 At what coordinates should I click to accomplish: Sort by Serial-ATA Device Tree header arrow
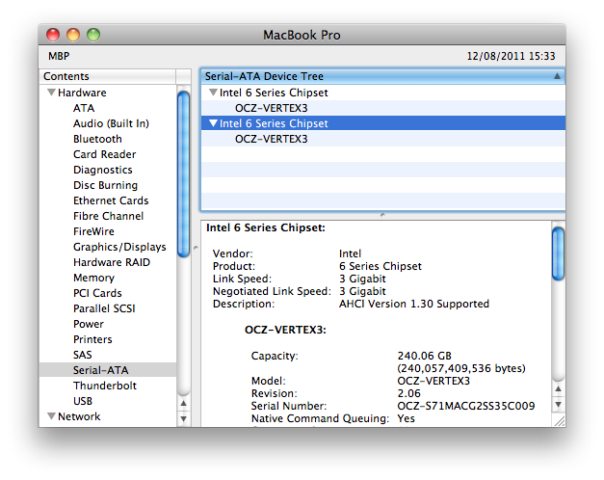557,76
